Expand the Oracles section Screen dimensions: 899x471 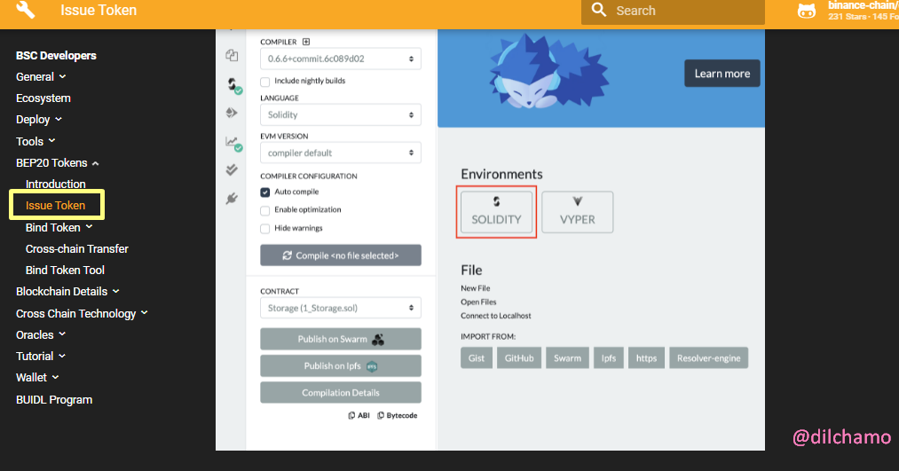tap(41, 334)
